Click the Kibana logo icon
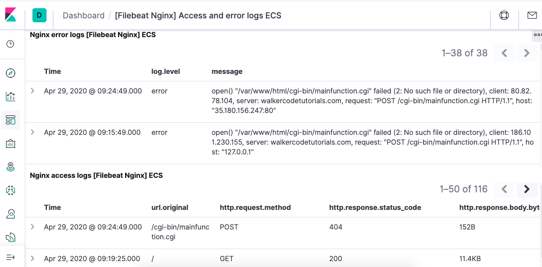This screenshot has width=542, height=267. (x=11, y=15)
